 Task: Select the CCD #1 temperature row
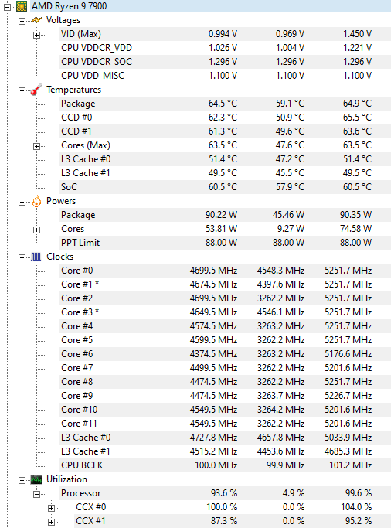point(225,131)
